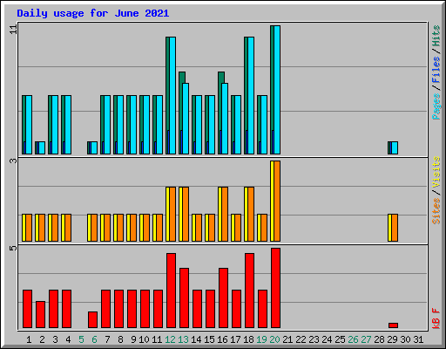The image size is (446, 349).
Task: Click day label "21" on the x-axis
Action: [287, 339]
